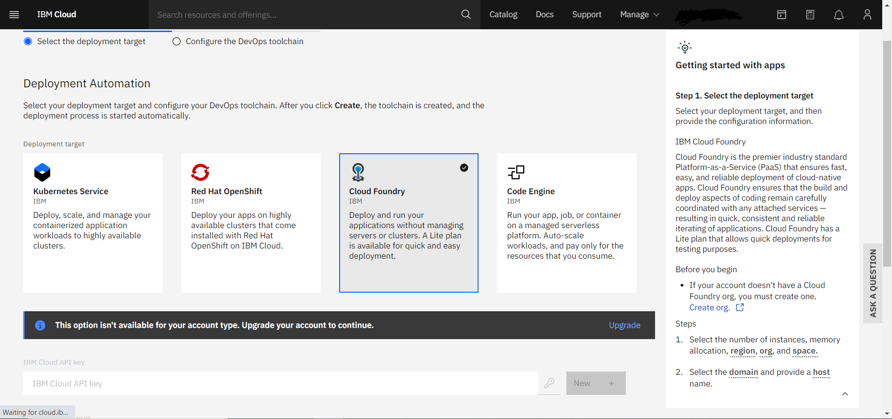Screen dimensions: 892x419
Task: Click the page vertical scrollbar
Action: pyautogui.click(x=887, y=153)
